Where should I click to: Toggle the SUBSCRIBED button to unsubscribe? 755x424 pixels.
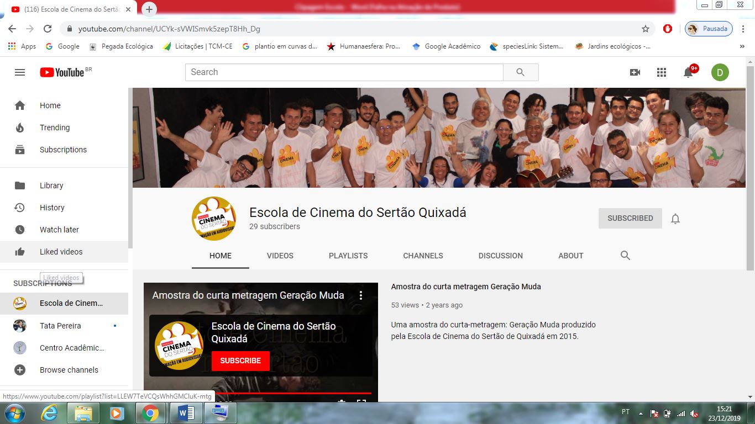[x=630, y=218]
